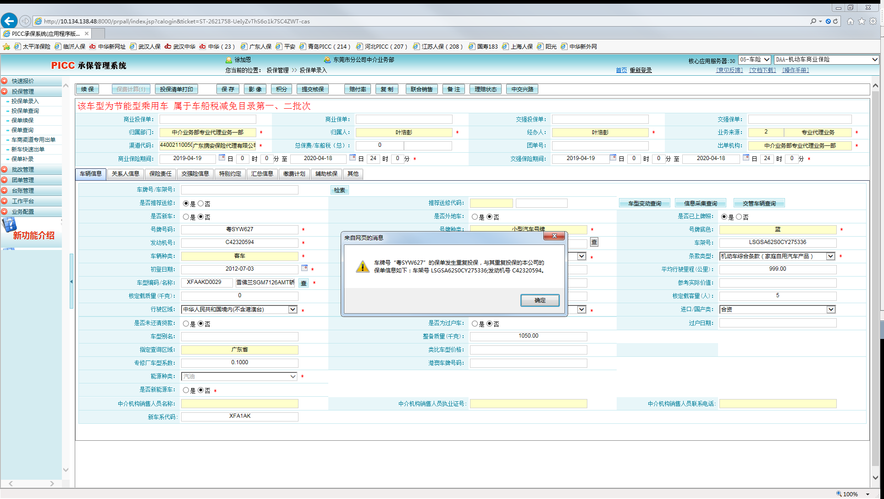Click the 新功能介绍 book icon

coord(10,225)
